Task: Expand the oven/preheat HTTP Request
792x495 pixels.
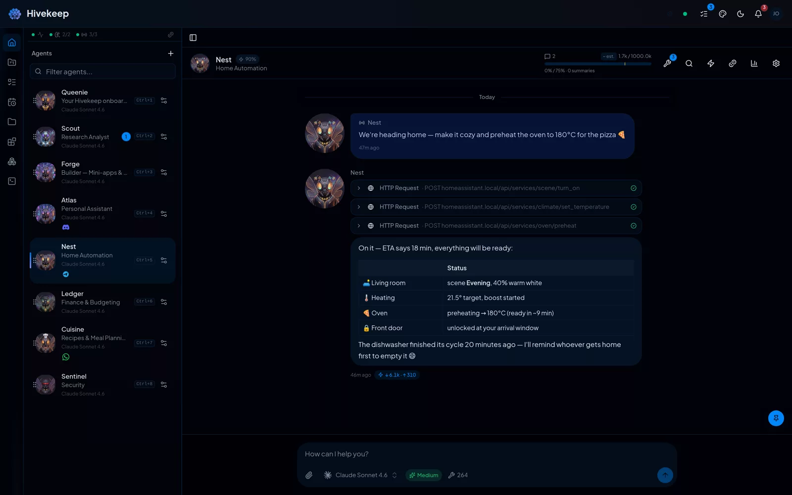Action: coord(496,226)
